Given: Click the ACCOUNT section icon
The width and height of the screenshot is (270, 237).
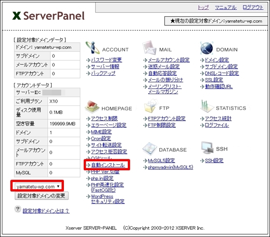Looking at the screenshot, I should pyautogui.click(x=93, y=48).
